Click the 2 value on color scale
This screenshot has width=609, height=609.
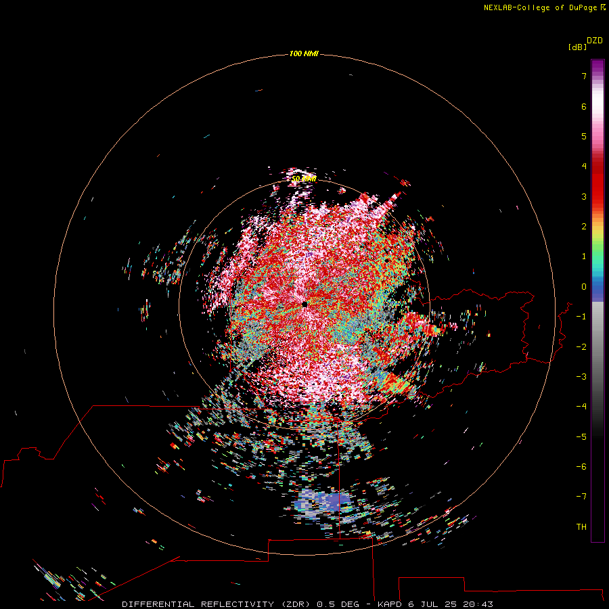coord(584,227)
